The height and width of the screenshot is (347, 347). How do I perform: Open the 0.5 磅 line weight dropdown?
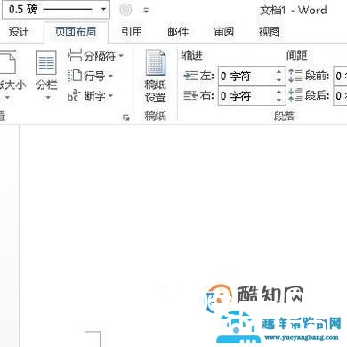coord(103,9)
